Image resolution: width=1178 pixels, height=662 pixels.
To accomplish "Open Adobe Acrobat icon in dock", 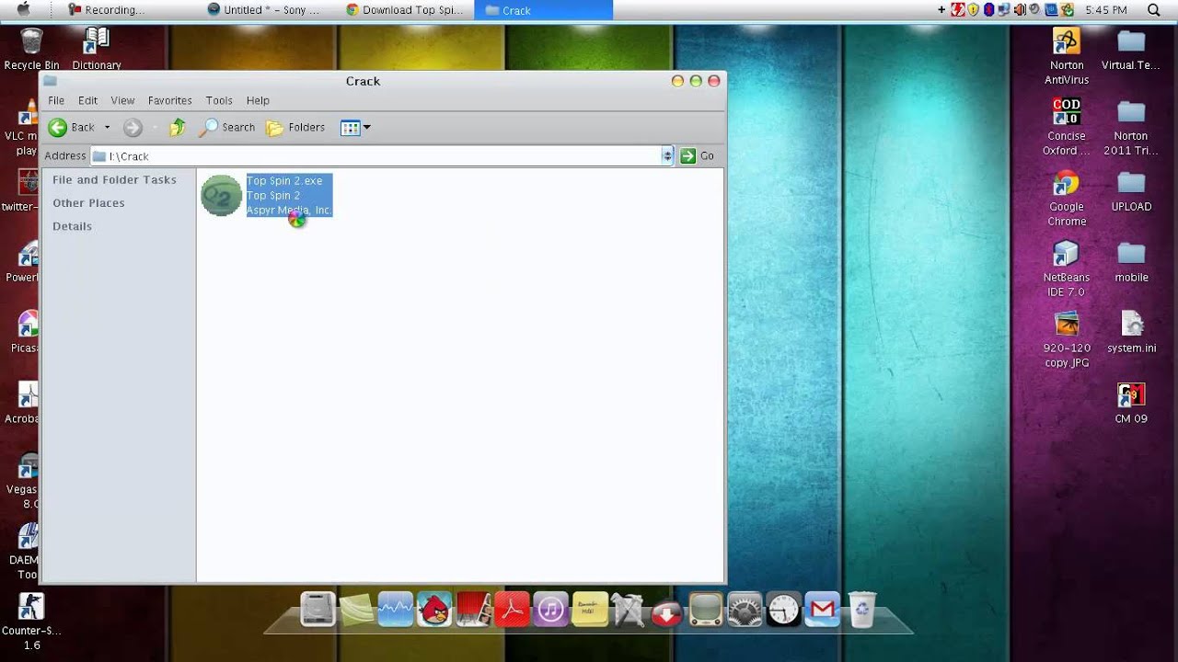I will point(512,610).
